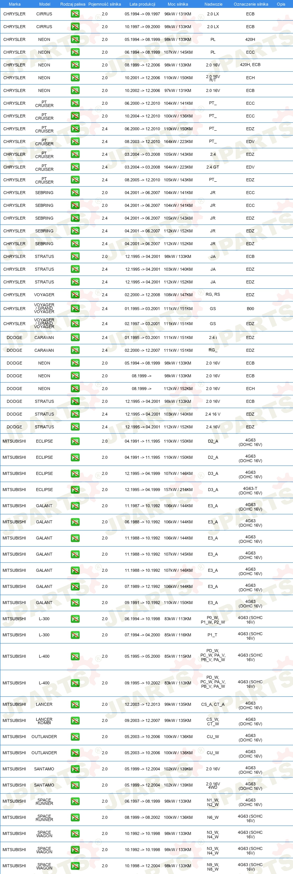Click fuel icon in Mitsubishi Eclipse 4G63-T row
The image size is (293, 874).
[x=75, y=490]
